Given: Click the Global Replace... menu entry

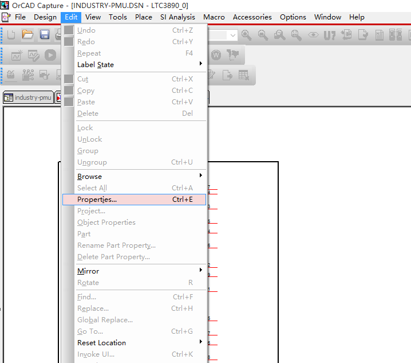Looking at the screenshot, I should coord(134,320).
